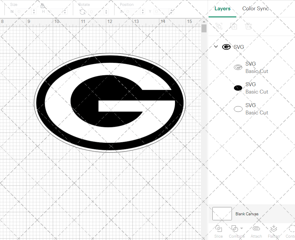295x240 pixels.
Task: Click Basic Cut text of black oval layer
Action: coord(257,92)
